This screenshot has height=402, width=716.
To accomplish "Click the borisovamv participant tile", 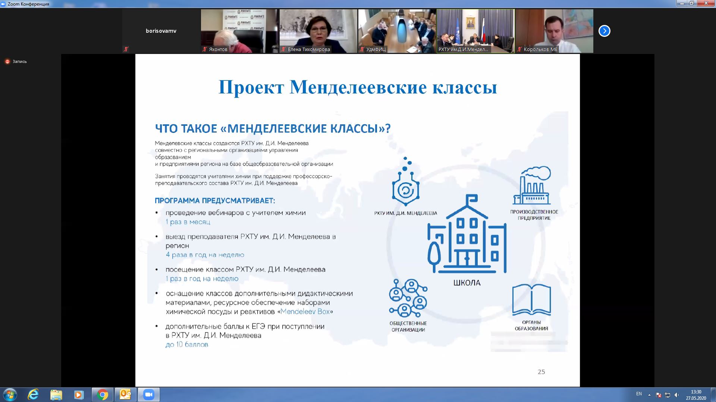I will coord(161,31).
